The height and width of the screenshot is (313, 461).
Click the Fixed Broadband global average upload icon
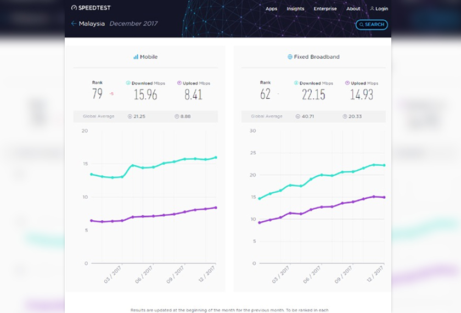[345, 116]
